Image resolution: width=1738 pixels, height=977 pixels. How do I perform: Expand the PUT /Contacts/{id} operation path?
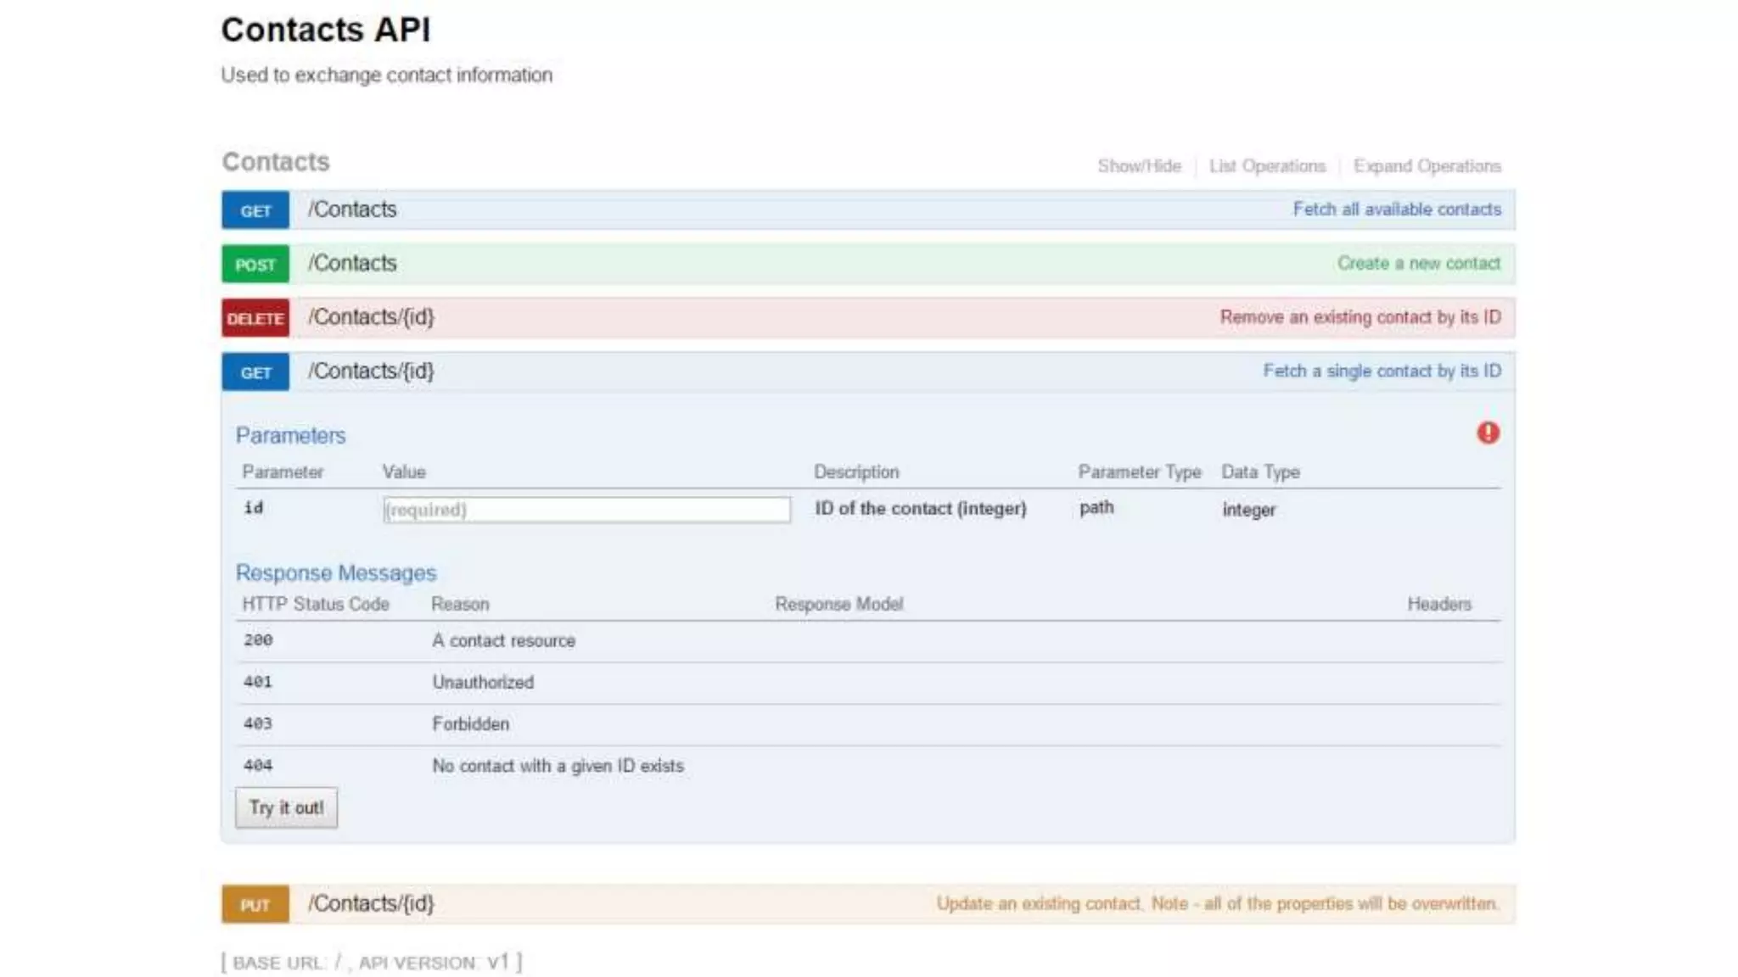click(x=371, y=904)
